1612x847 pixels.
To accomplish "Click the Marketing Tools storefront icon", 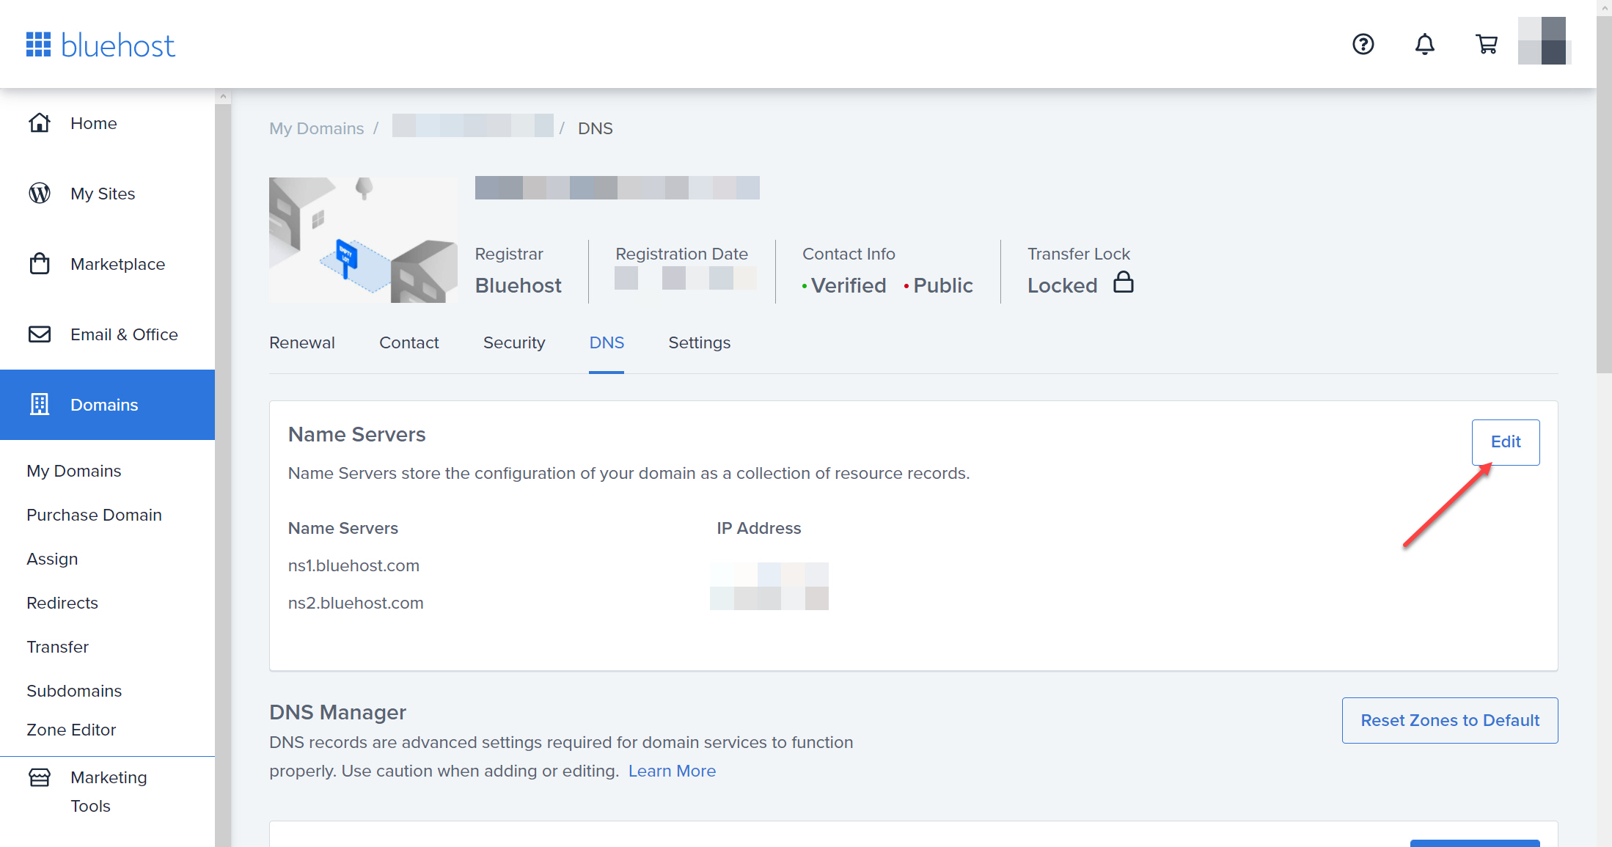I will pos(40,777).
